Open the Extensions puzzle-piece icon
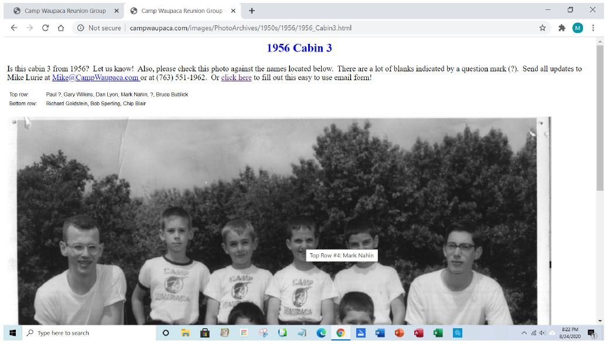Viewport: 607px width, 344px height. point(562,28)
